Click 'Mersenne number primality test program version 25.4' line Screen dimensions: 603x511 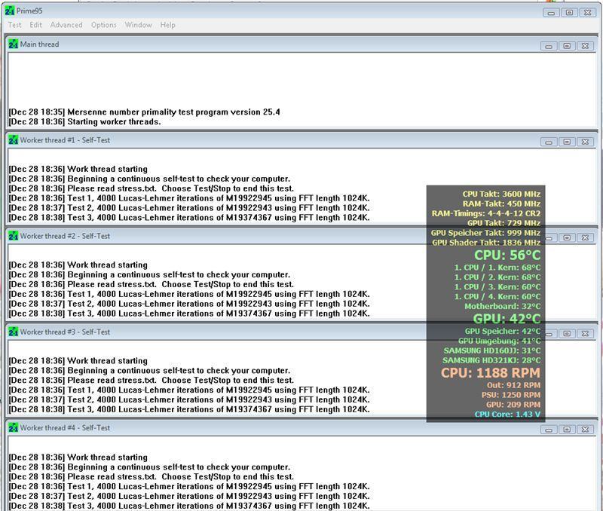(x=144, y=112)
